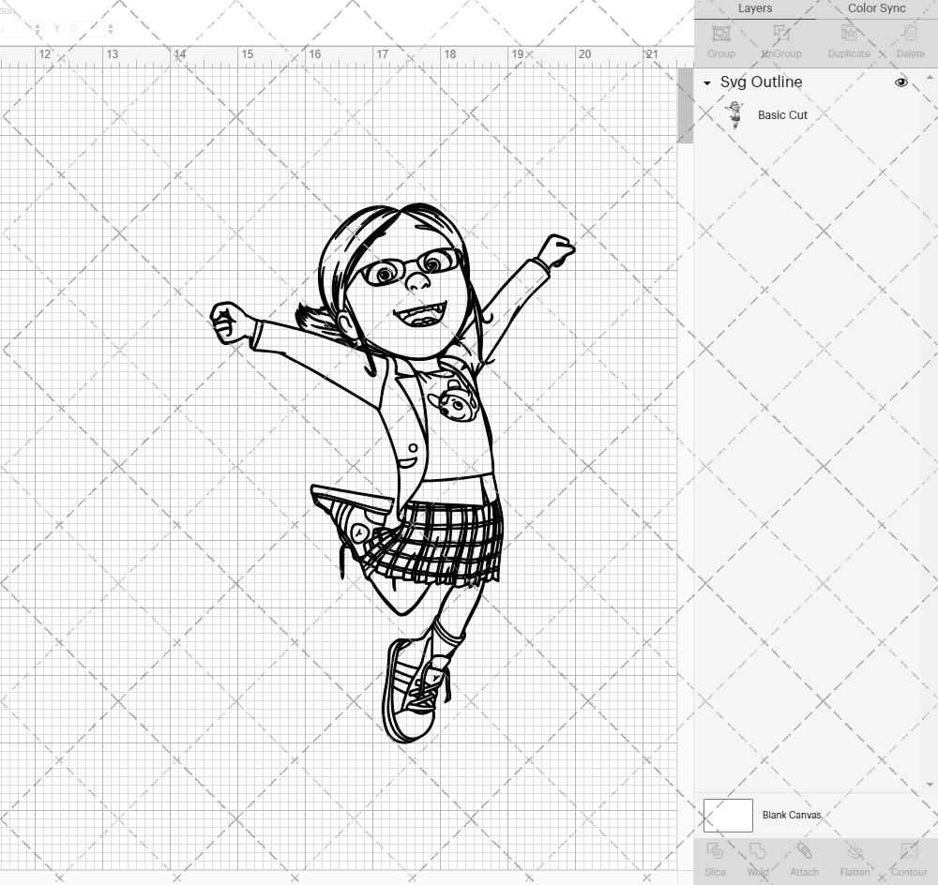Open the Blank Canvas color swatch

[728, 815]
